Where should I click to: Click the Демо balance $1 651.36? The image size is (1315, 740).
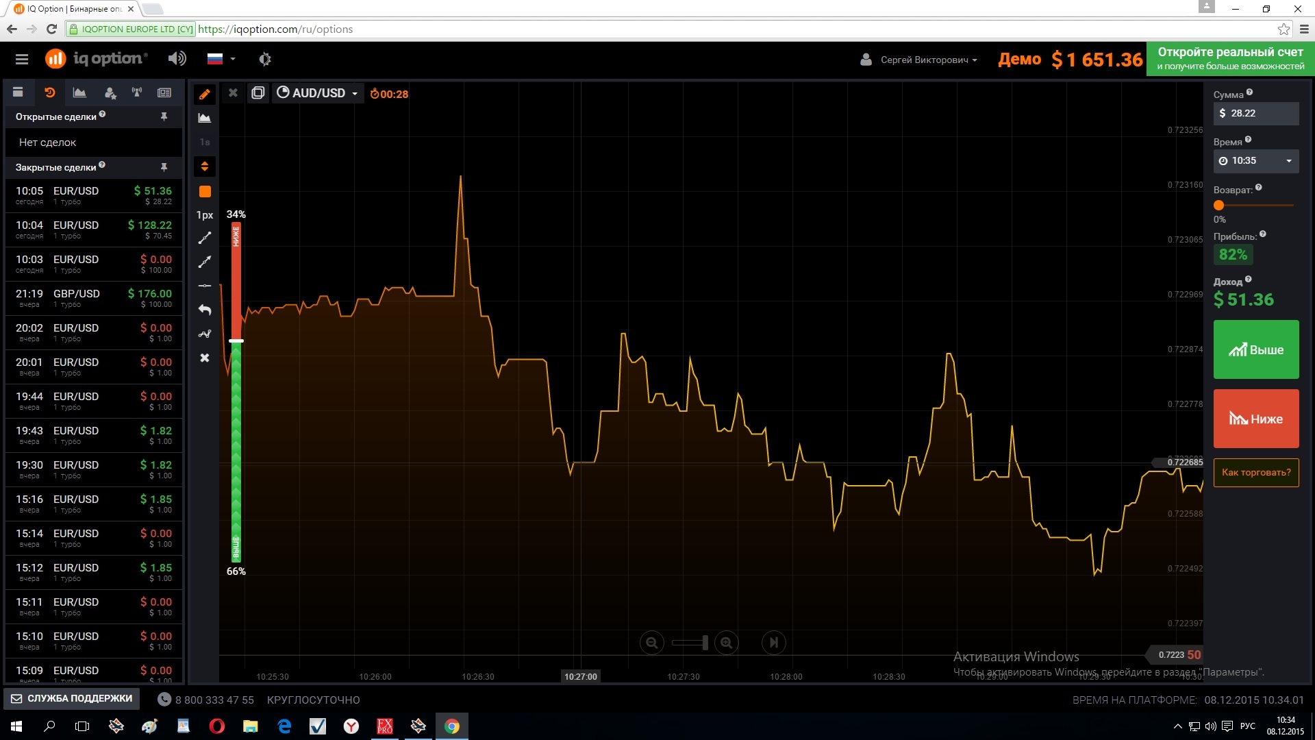(x=1070, y=60)
